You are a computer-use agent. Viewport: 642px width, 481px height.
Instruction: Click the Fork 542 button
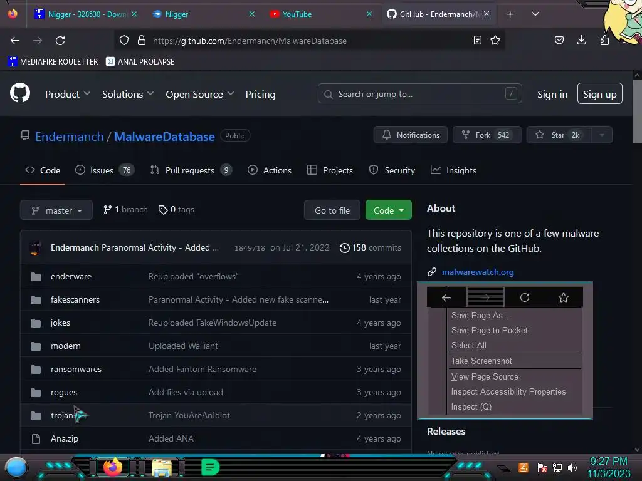coord(487,135)
